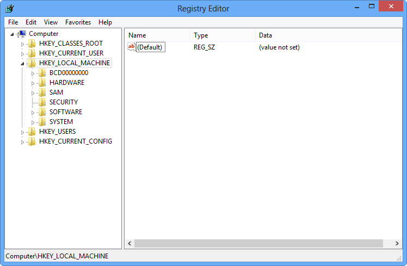Screen dimensions: 407x266
Task: Minimize the Registry Editor window
Action: point(357,7)
